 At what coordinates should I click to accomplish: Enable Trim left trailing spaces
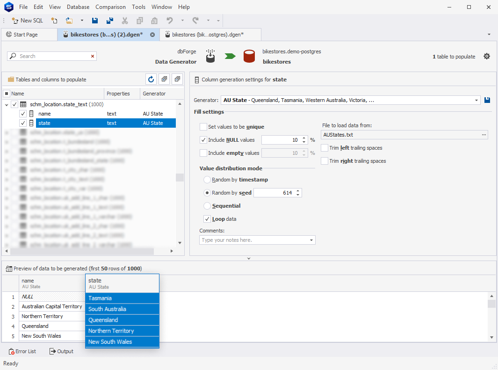[x=324, y=148]
